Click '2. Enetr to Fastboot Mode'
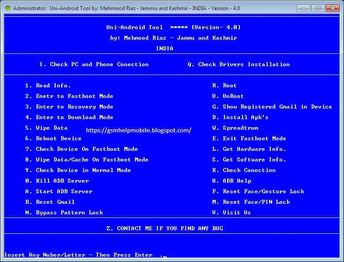344x262 pixels. pyautogui.click(x=69, y=96)
